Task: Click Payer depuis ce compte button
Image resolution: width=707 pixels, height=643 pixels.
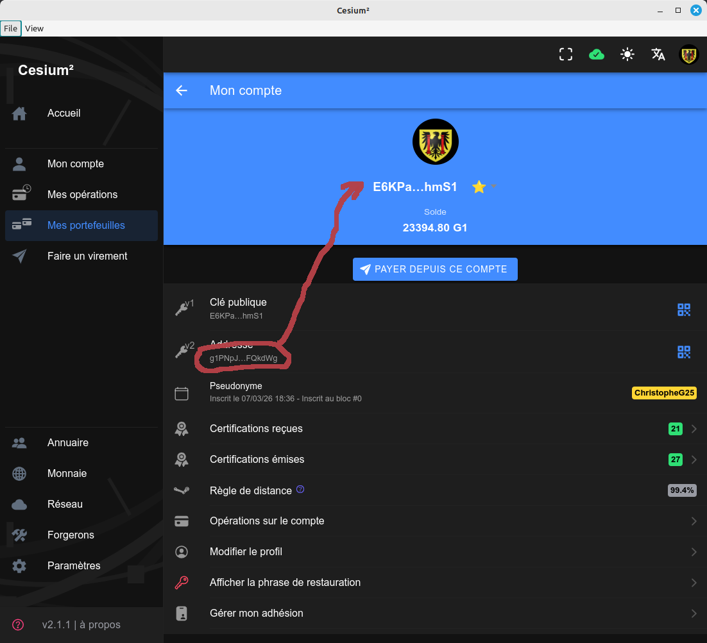Action: pyautogui.click(x=435, y=269)
